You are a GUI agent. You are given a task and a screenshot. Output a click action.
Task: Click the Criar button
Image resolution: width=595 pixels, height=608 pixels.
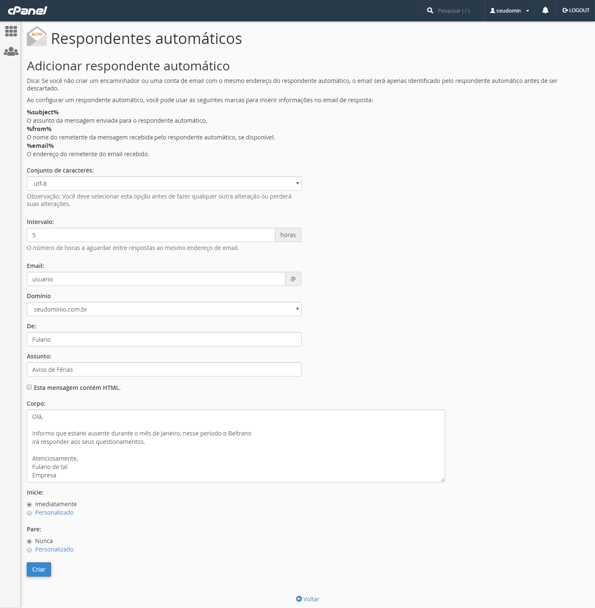click(39, 569)
